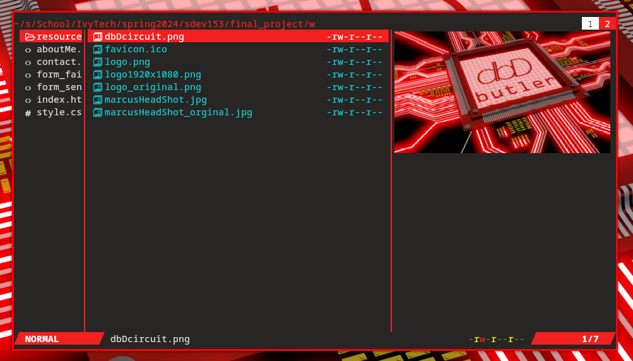Click the aboutMe. entry in parent pane
This screenshot has height=361, width=633.
pos(59,50)
